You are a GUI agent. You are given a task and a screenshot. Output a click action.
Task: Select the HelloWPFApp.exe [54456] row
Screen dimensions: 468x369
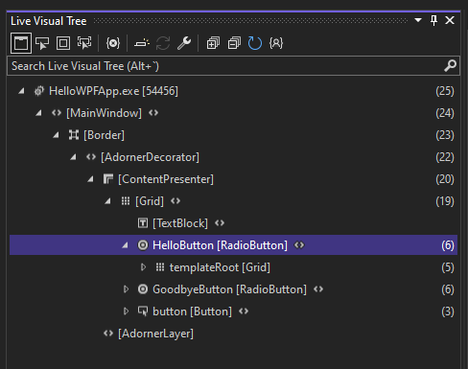pos(233,91)
